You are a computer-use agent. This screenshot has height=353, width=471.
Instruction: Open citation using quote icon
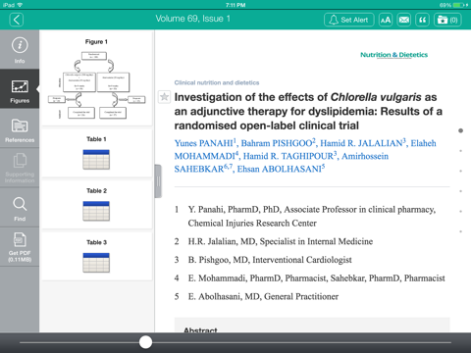pos(422,20)
